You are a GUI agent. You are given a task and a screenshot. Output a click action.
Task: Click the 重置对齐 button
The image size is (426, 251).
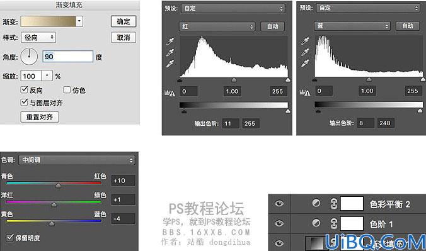point(40,117)
